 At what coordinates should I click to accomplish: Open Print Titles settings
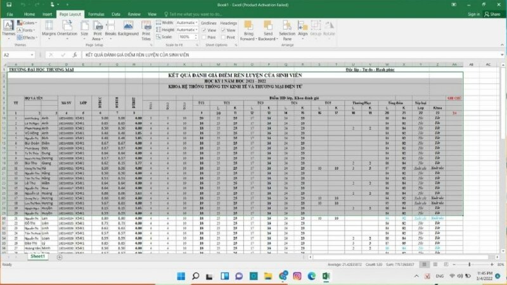click(x=146, y=30)
